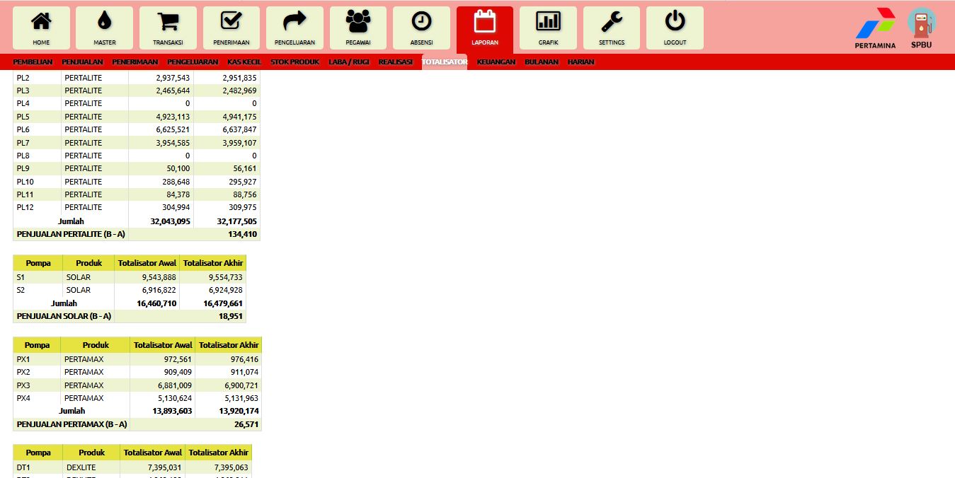Select the Totalisator tab
Image resolution: width=955 pixels, height=478 pixels.
coord(445,62)
